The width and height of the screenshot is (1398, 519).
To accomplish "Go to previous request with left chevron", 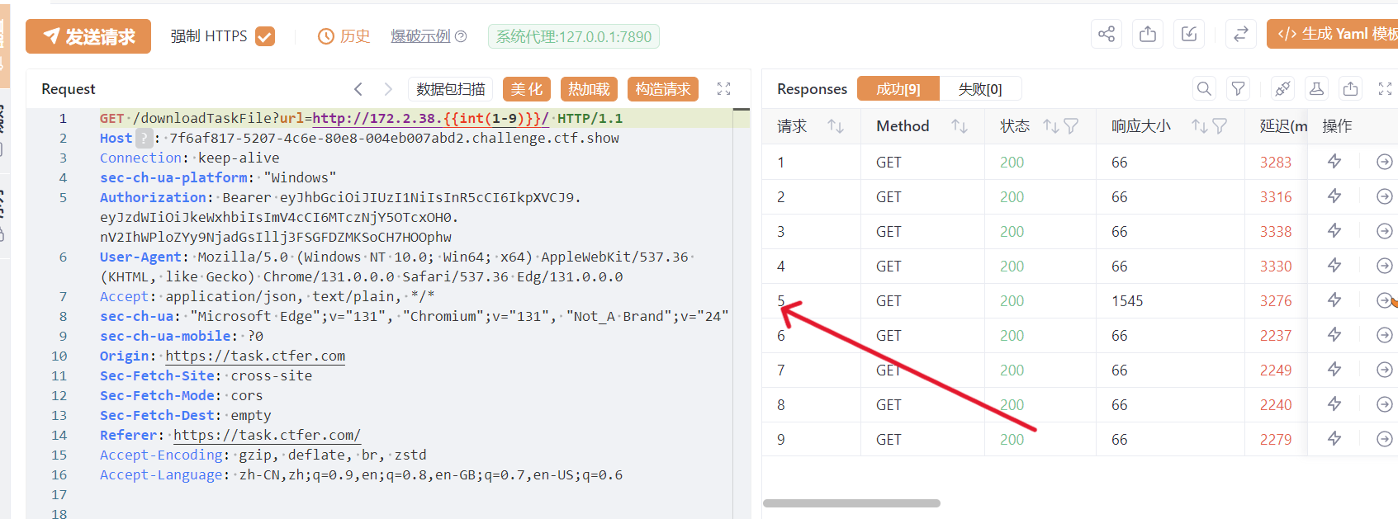I will pyautogui.click(x=358, y=89).
